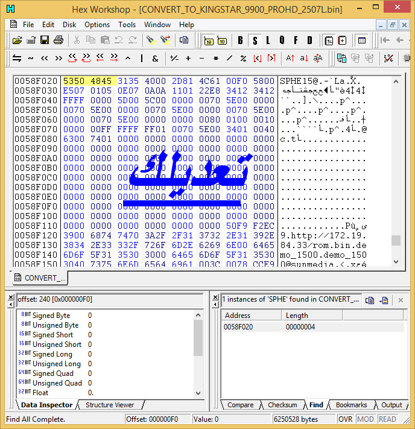Switch to the Structure Viewer tab

point(110,405)
